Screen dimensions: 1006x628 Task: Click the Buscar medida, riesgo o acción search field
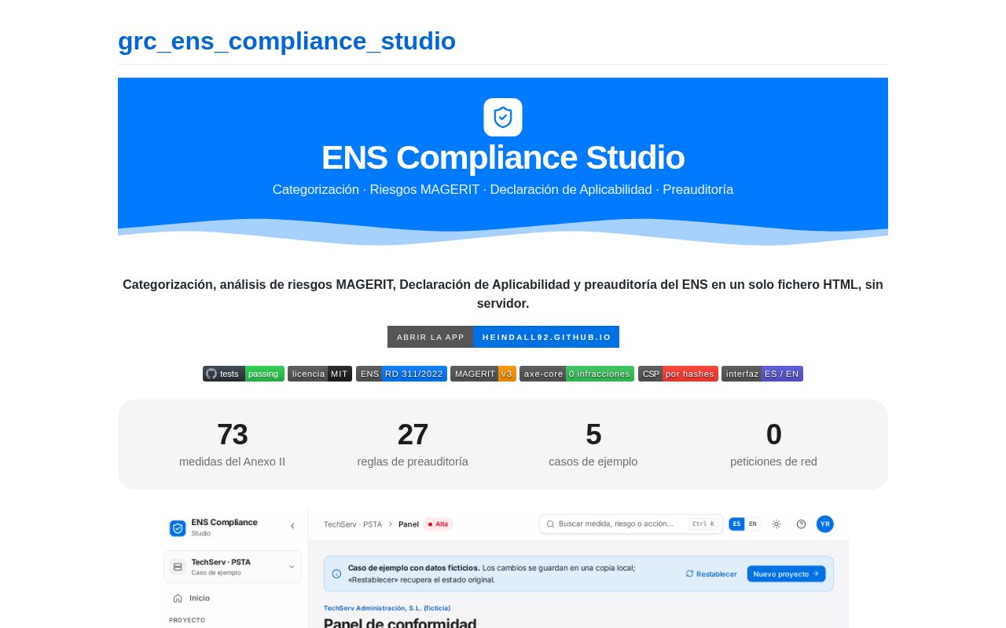631,524
